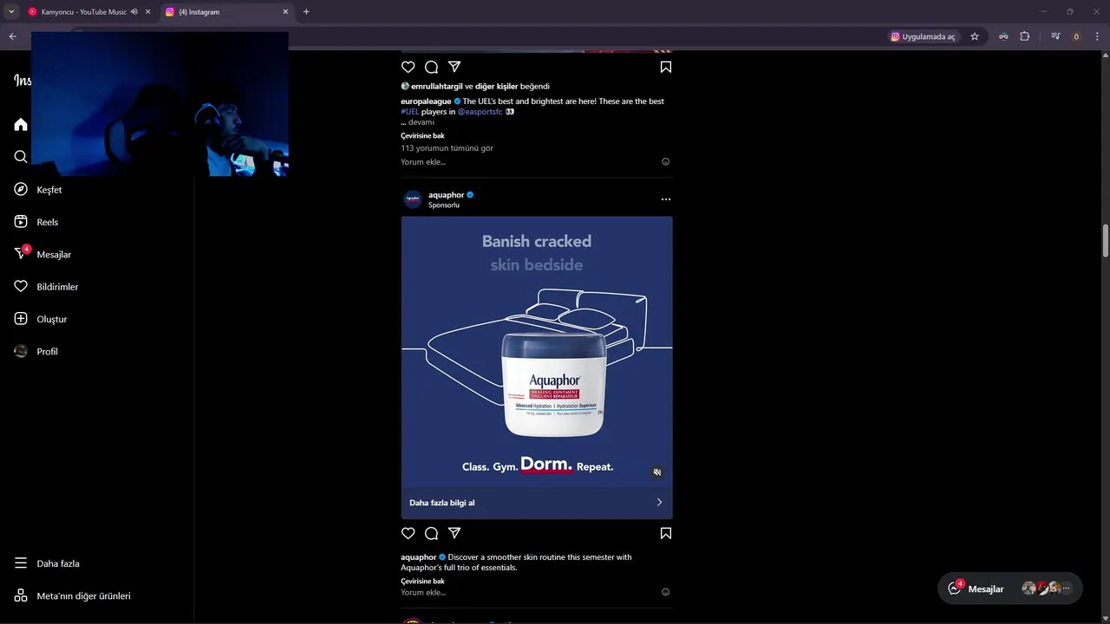The height and width of the screenshot is (624, 1110).
Task: Go back in the browser
Action: pos(12,36)
